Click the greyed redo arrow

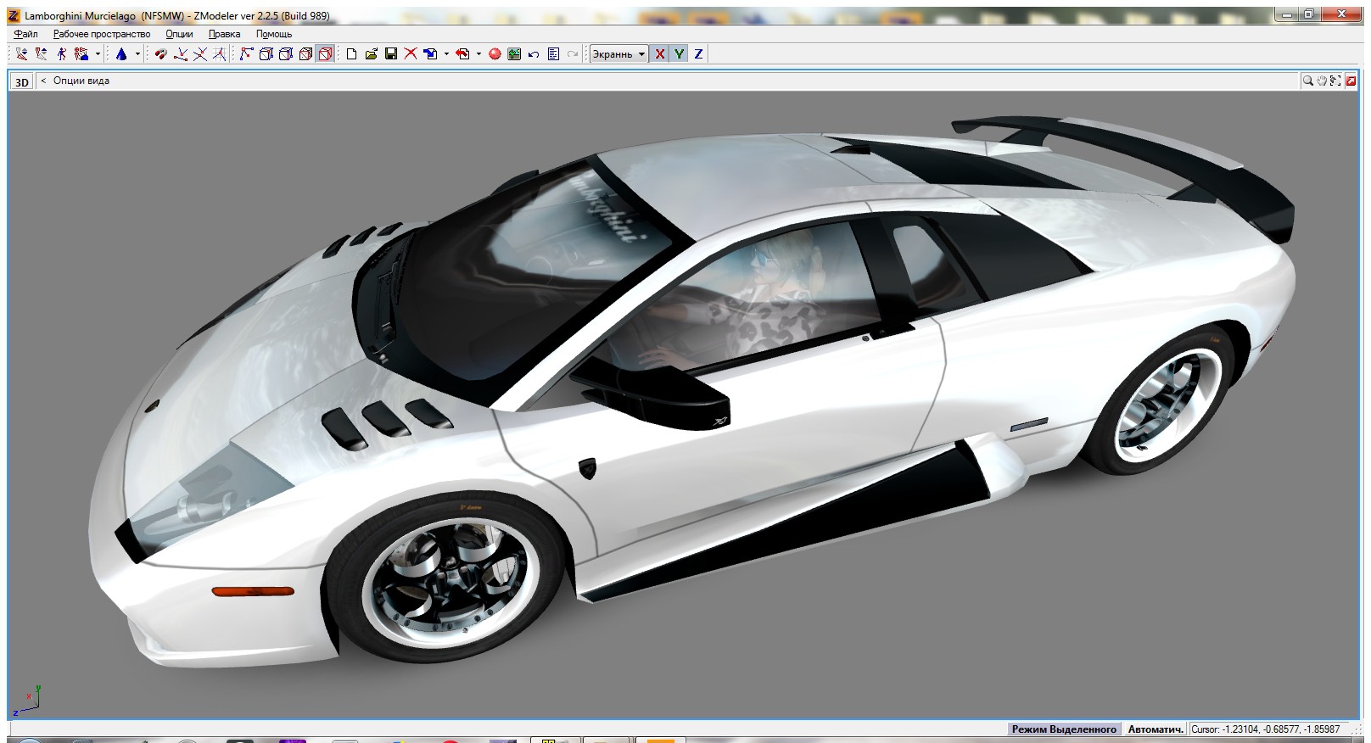(x=573, y=53)
